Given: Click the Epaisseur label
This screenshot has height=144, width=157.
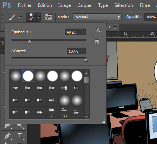Looking at the screenshot, I should (21, 32).
